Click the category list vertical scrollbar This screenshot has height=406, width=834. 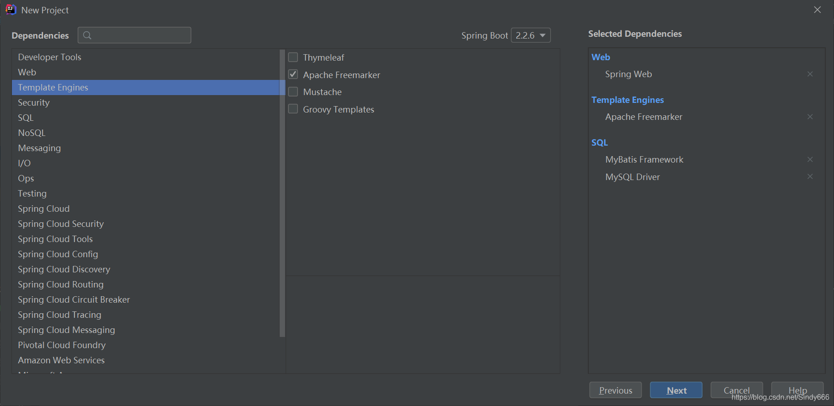pyautogui.click(x=282, y=193)
